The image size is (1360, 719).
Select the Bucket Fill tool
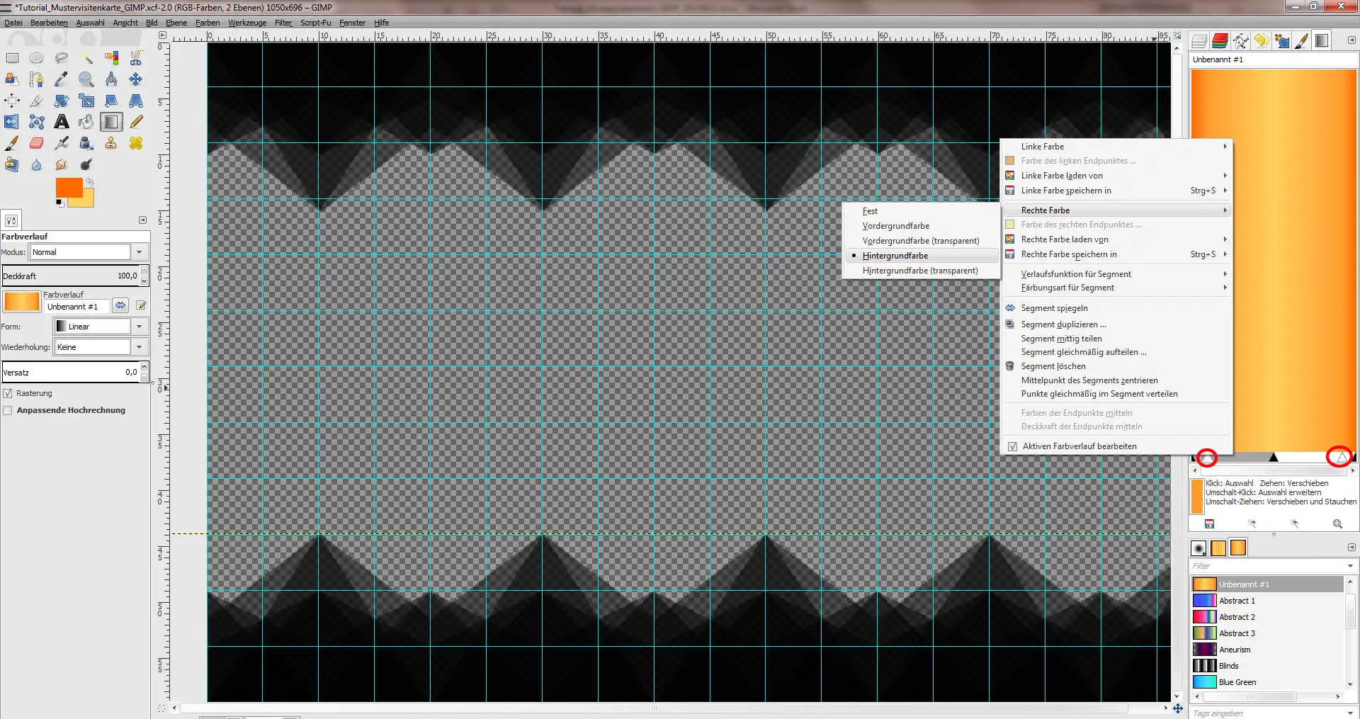coord(86,122)
